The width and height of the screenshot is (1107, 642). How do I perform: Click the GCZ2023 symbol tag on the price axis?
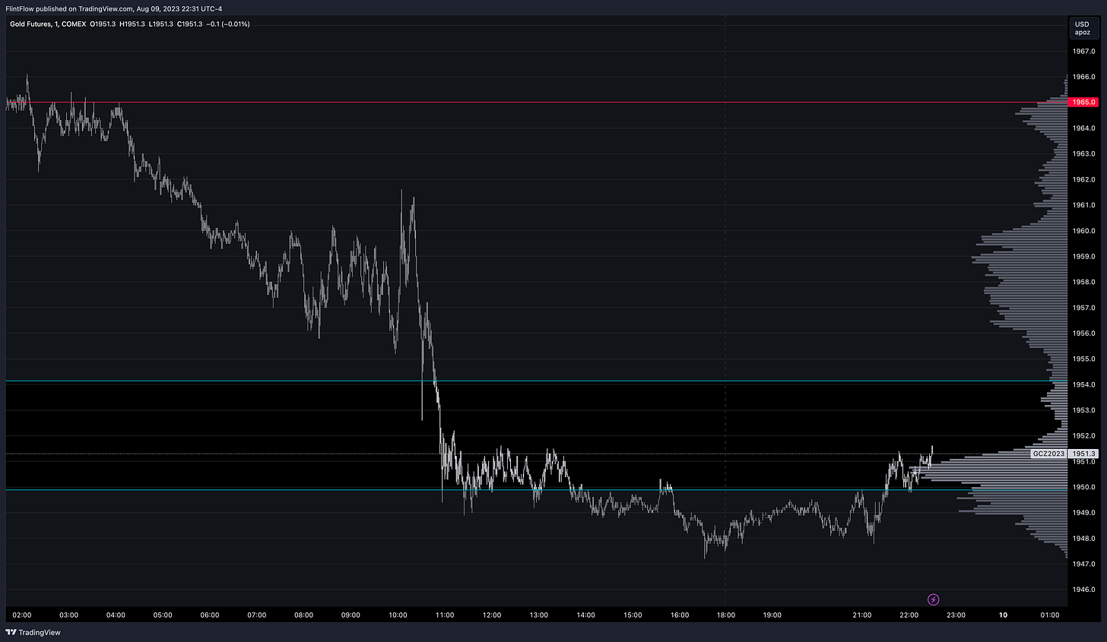[1048, 454]
